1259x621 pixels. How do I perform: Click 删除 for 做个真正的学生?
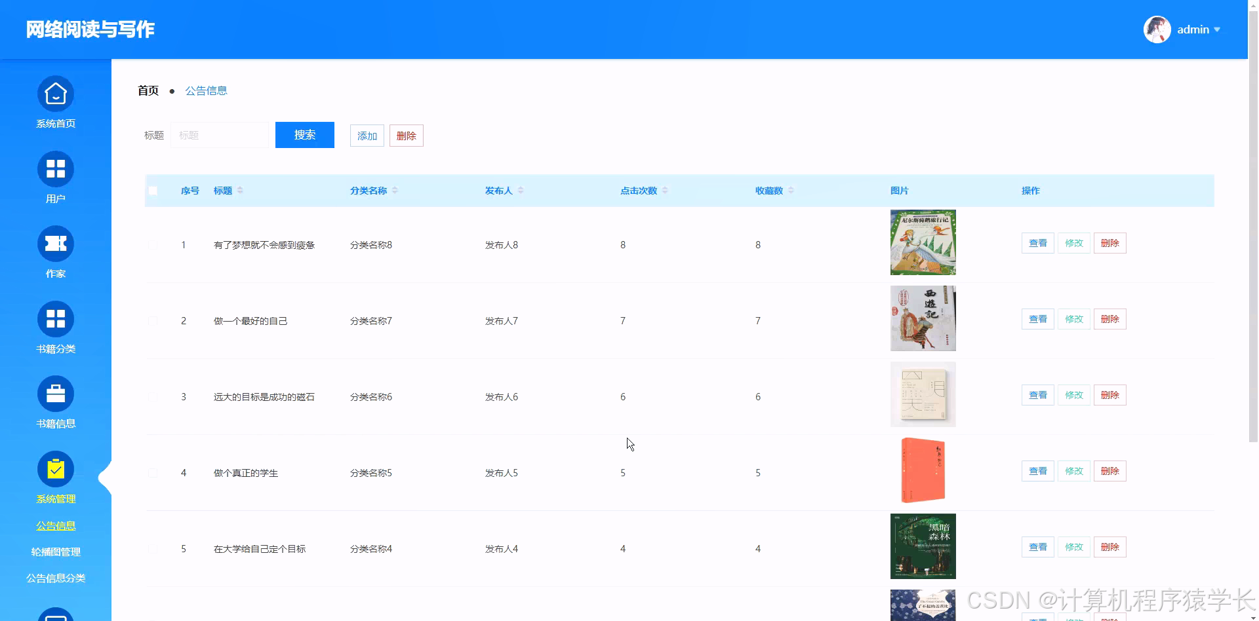point(1110,471)
